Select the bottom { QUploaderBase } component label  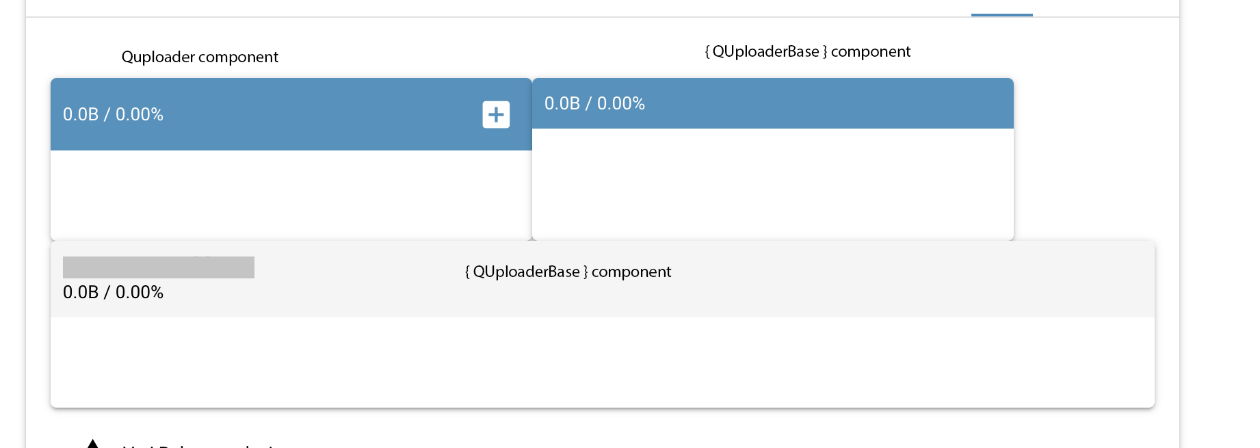[567, 272]
